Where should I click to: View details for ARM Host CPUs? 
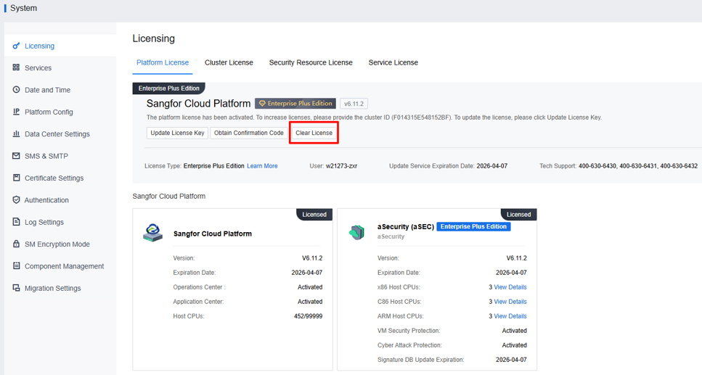(x=510, y=316)
